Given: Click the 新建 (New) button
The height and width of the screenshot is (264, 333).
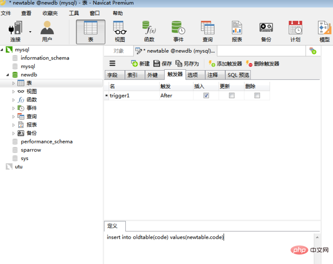Looking at the screenshot, I should (140, 63).
